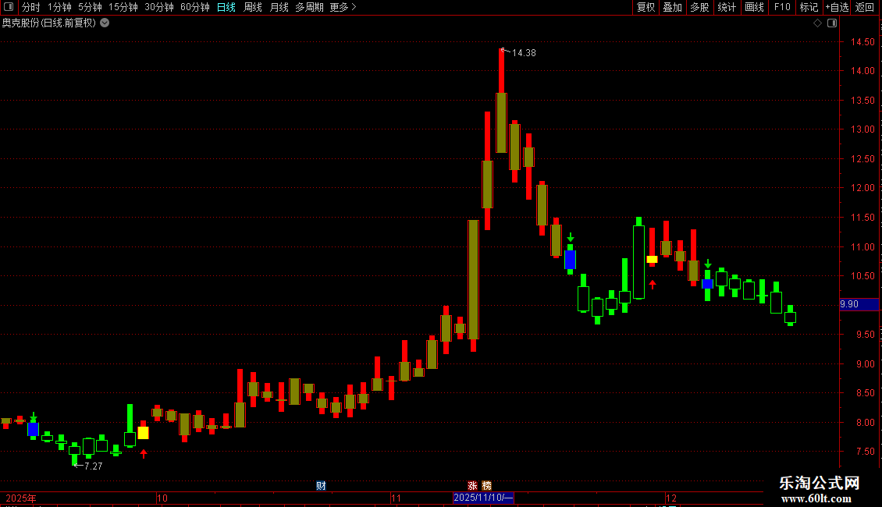Click the blue candle after the November decline
The height and width of the screenshot is (507, 882).
[x=571, y=260]
